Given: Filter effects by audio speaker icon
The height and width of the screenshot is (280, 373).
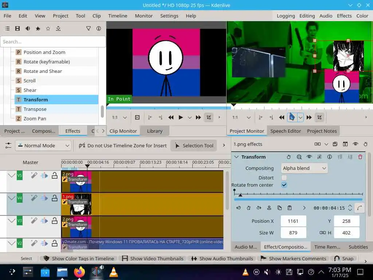Looking at the screenshot, I should click(x=28, y=28).
